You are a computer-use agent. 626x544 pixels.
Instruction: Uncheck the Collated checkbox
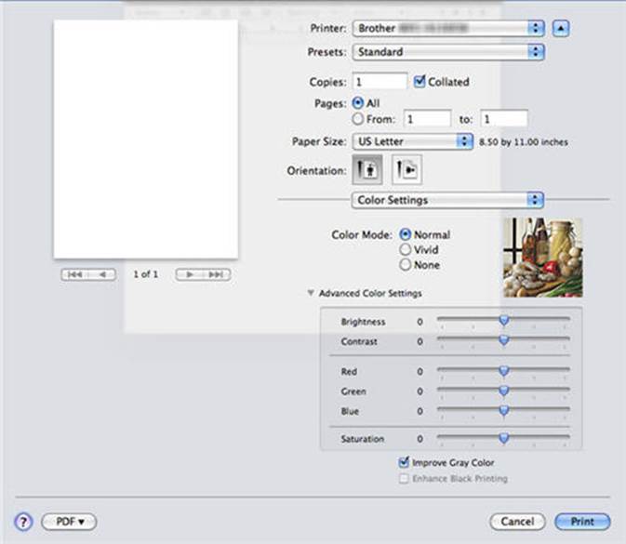(x=420, y=82)
